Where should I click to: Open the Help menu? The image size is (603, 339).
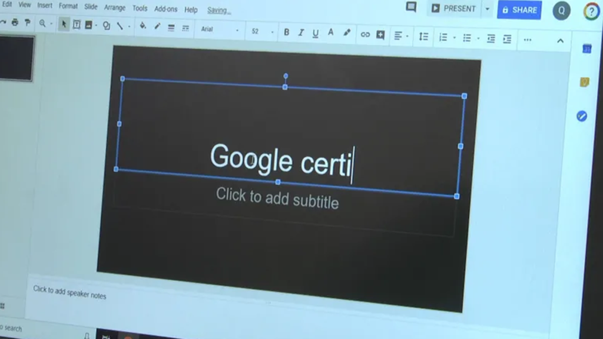[191, 9]
